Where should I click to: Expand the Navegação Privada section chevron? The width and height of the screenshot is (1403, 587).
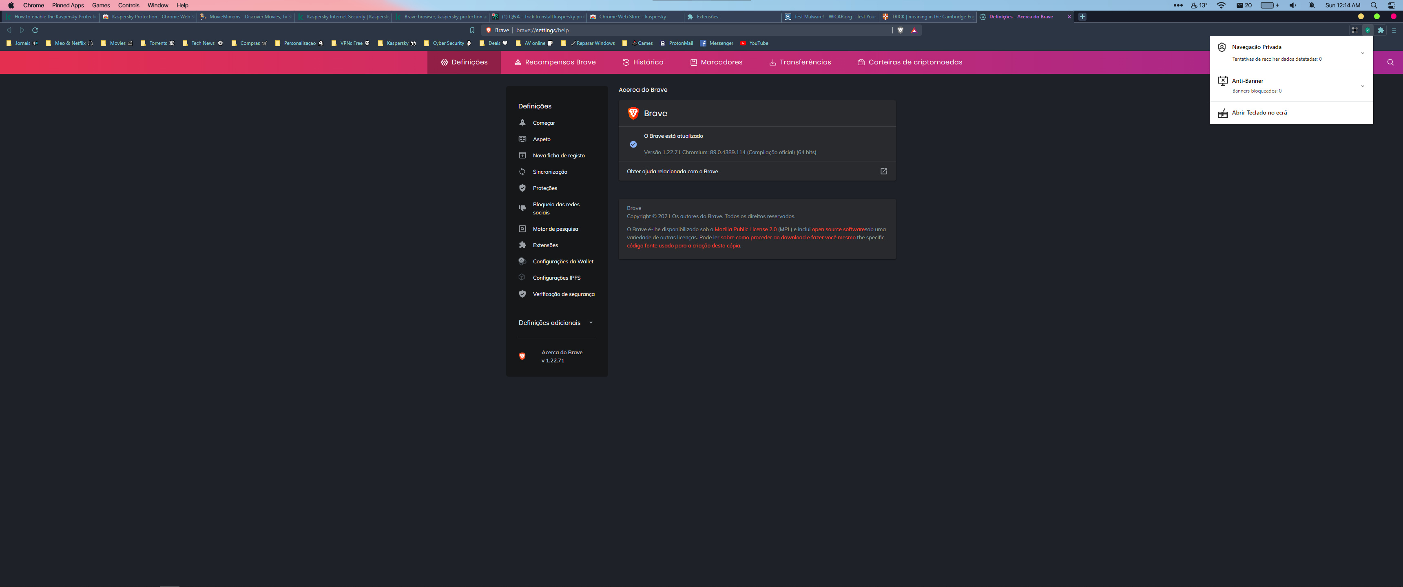(1362, 53)
